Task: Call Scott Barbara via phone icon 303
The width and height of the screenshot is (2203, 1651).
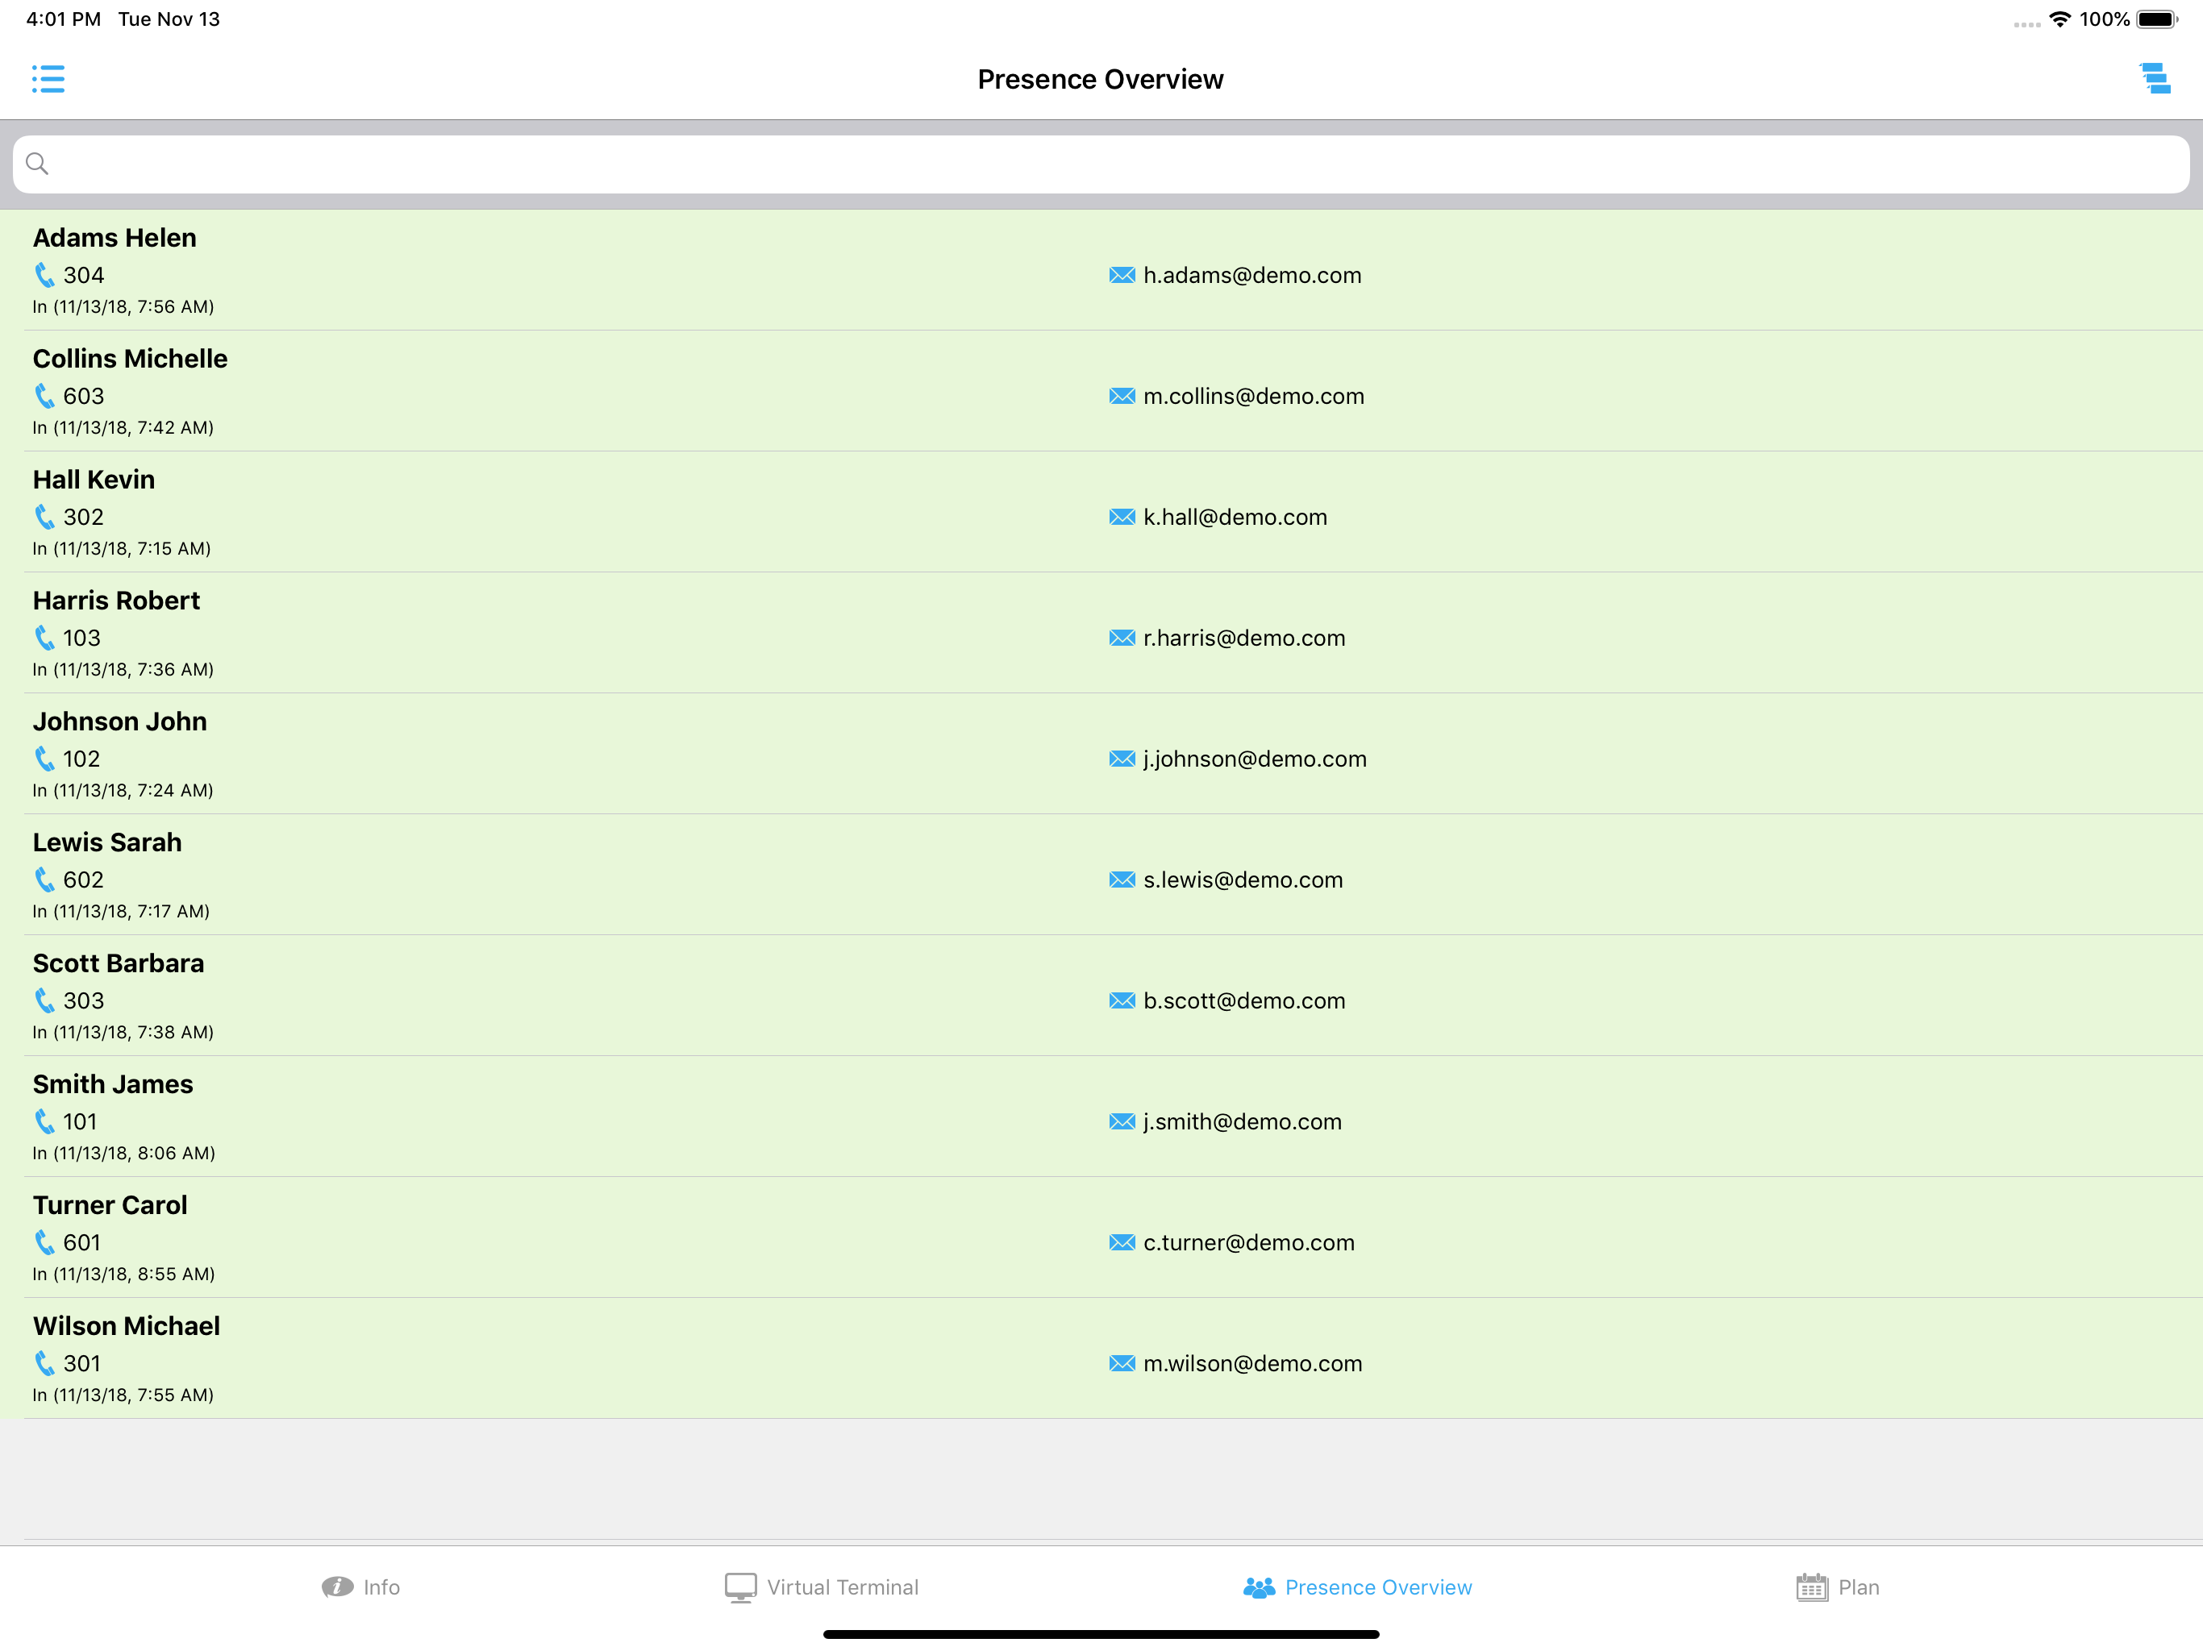Action: 45,1000
